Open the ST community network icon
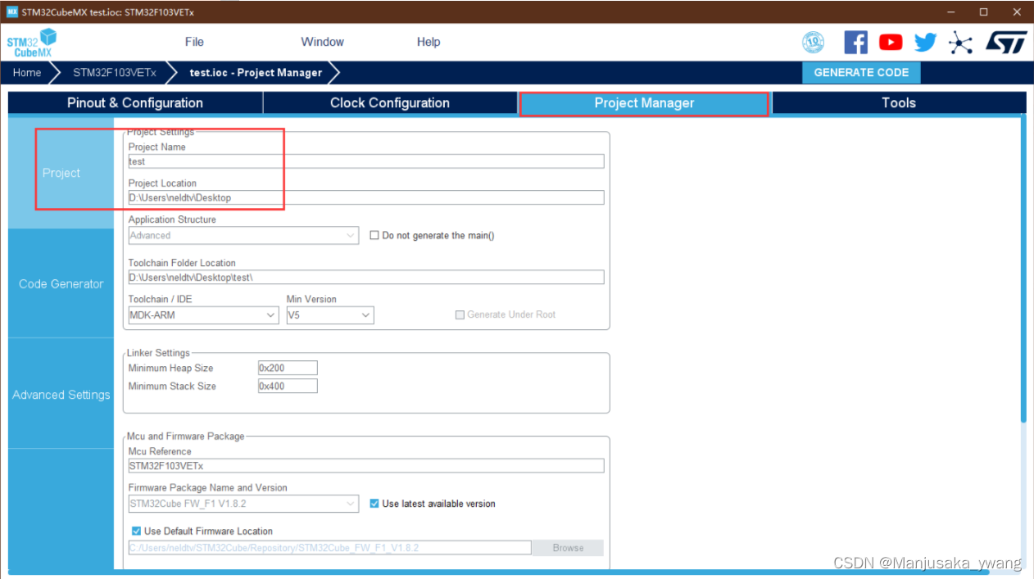The width and height of the screenshot is (1034, 579). pos(961,42)
